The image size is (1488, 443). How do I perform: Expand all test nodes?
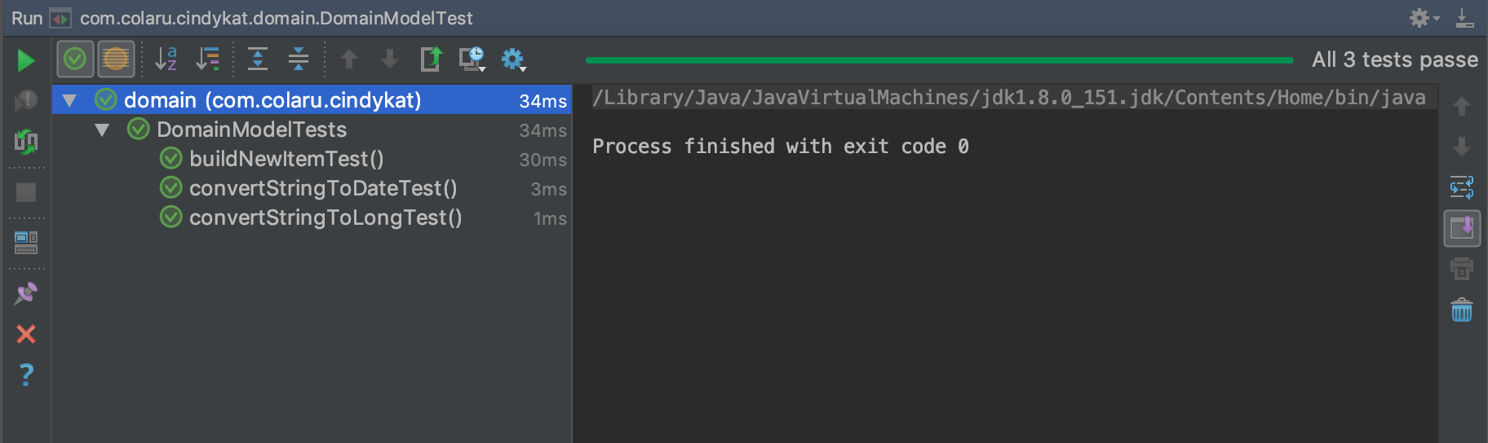point(258,59)
